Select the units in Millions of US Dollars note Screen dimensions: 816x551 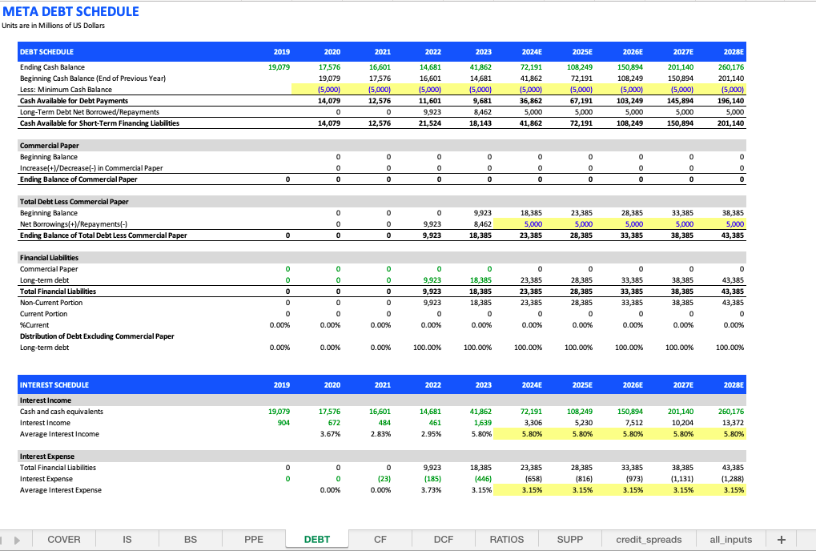point(53,26)
